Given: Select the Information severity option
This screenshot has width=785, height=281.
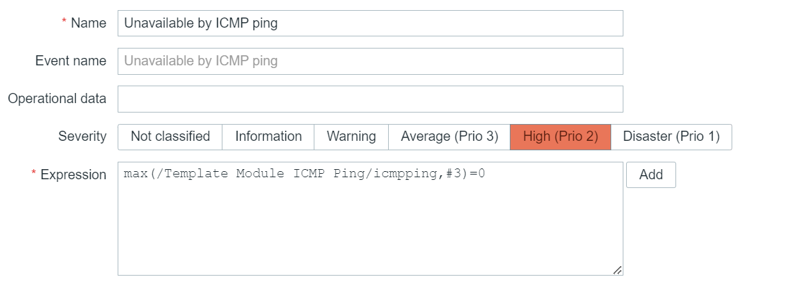Looking at the screenshot, I should (x=268, y=137).
